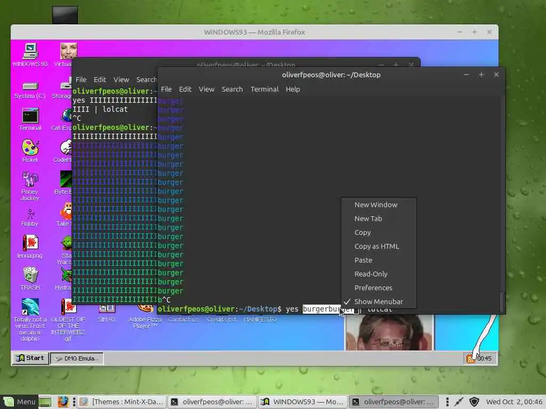Select Copy in the context menu

[x=379, y=233]
